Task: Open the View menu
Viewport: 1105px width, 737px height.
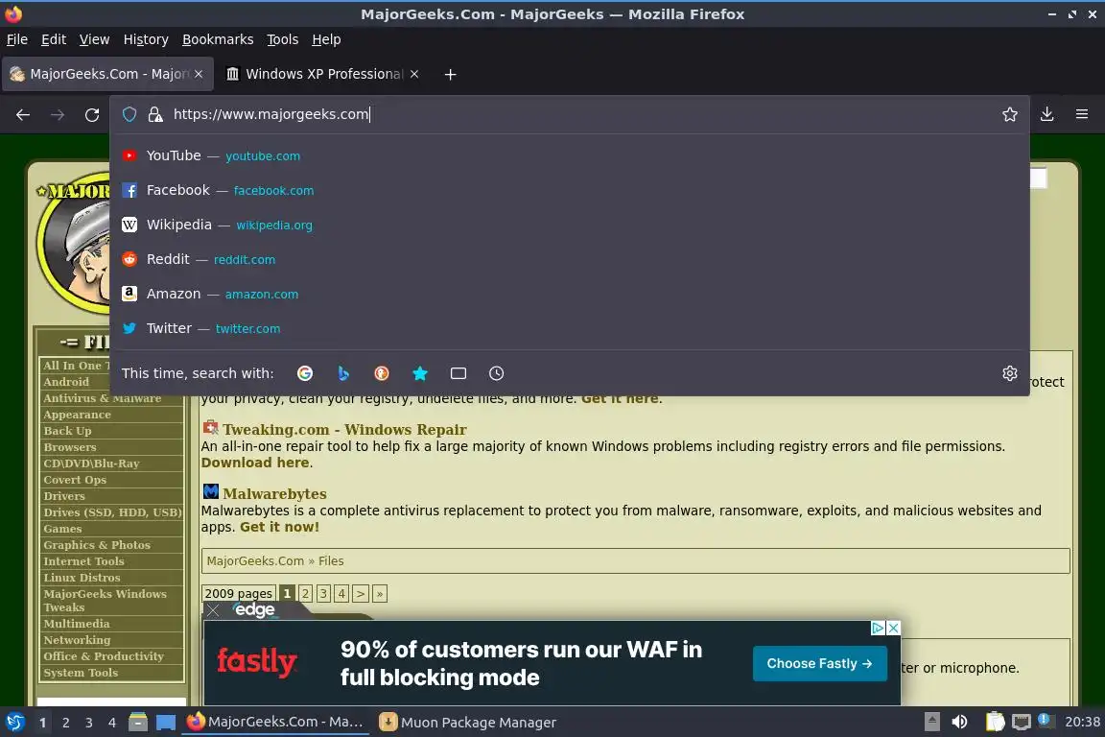Action: tap(94, 39)
